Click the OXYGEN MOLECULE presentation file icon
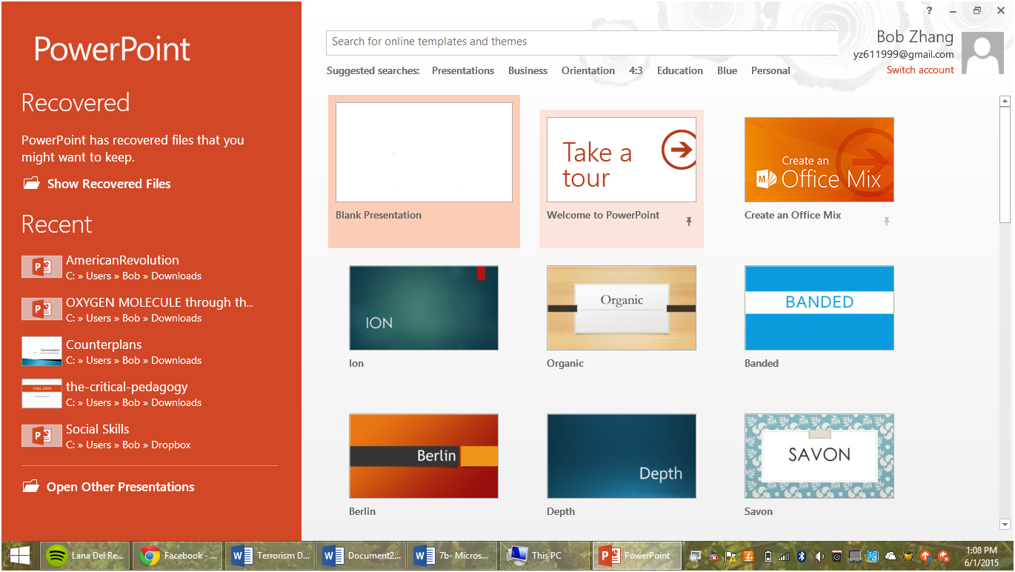The width and height of the screenshot is (1015, 572). pos(41,309)
